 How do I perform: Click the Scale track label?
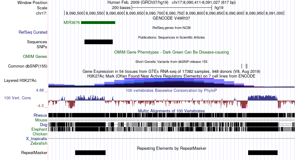coord(42,8)
